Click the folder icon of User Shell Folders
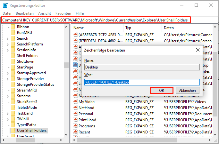 pos(13,131)
